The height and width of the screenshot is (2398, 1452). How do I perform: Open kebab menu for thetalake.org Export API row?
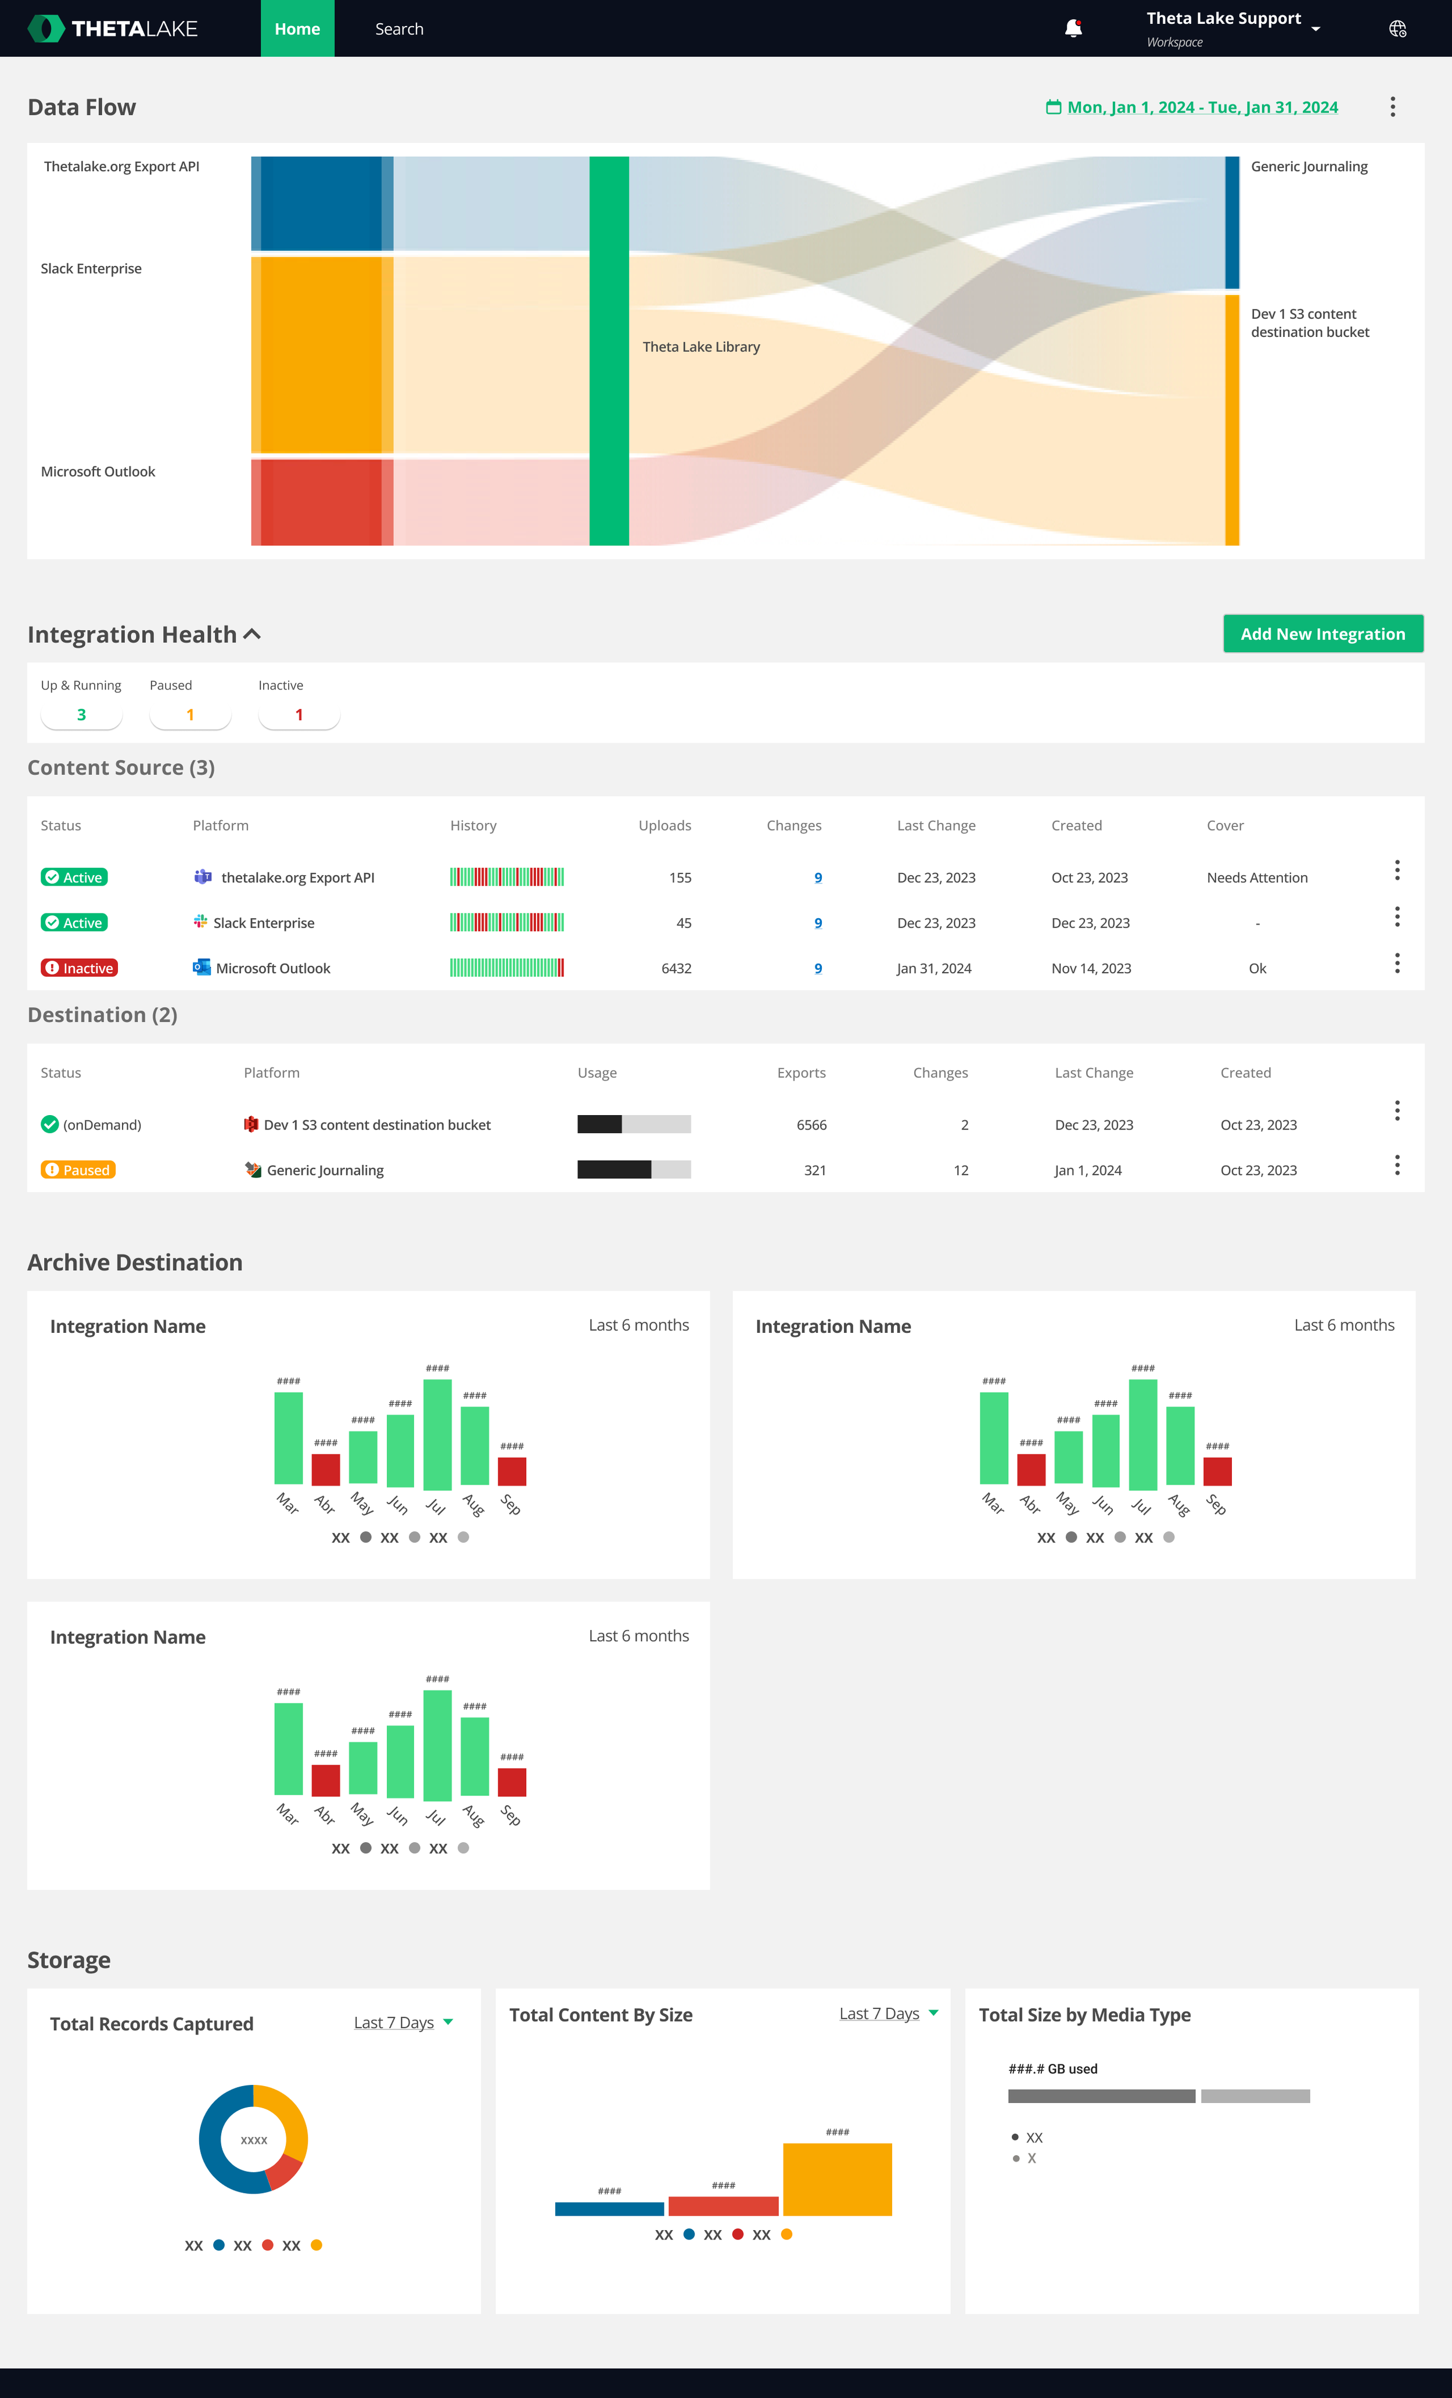1396,870
